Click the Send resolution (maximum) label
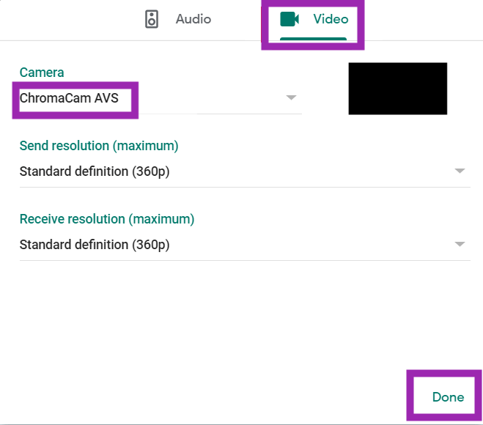 coord(99,146)
